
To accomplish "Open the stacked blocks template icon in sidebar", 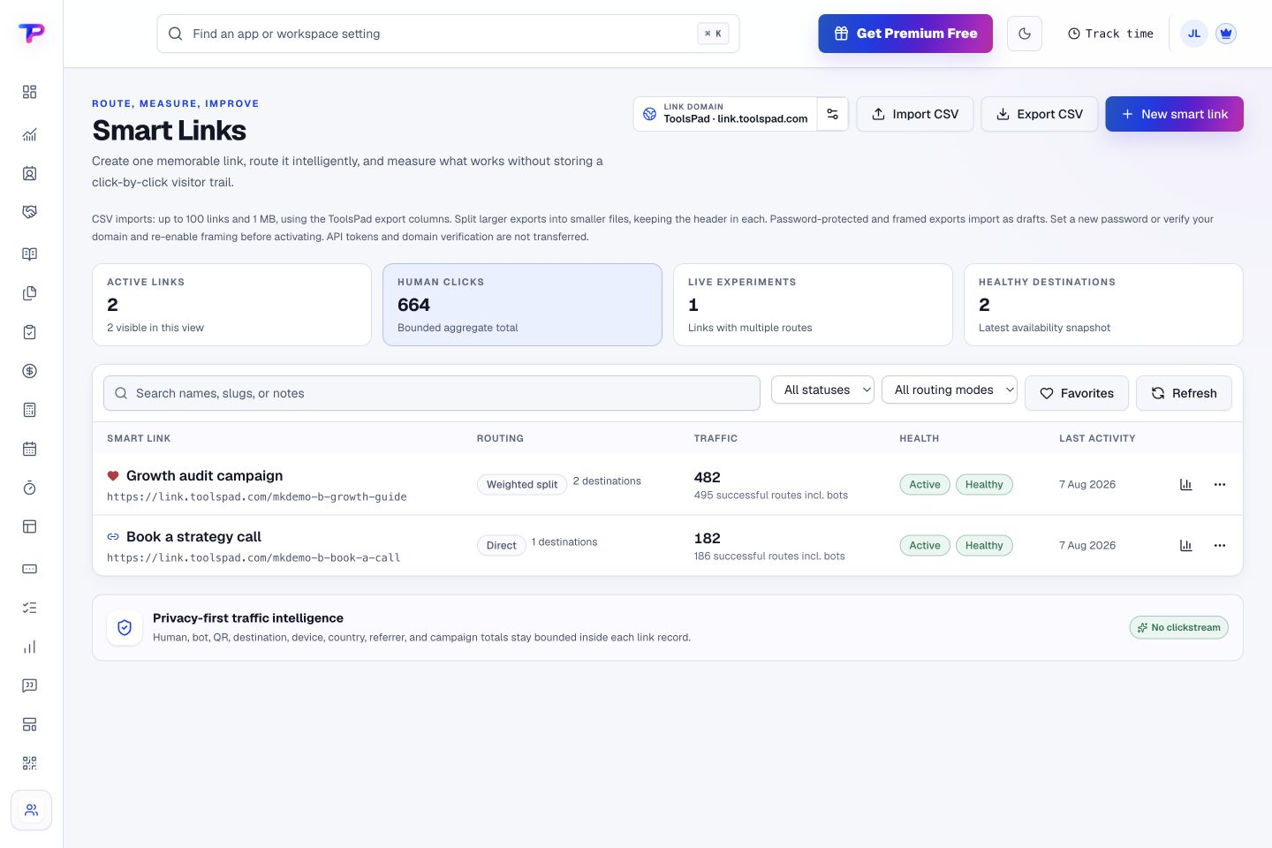I will pyautogui.click(x=29, y=724).
